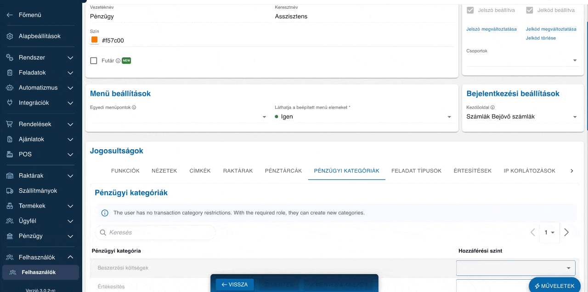Click the search magnifier icon

point(103,233)
